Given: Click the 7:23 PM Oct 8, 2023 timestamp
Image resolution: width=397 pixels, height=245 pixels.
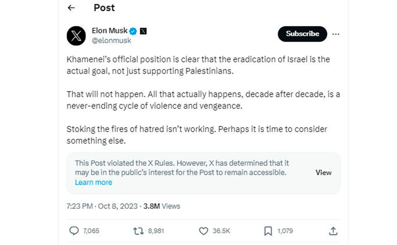Looking at the screenshot, I should [102, 206].
